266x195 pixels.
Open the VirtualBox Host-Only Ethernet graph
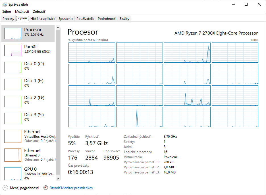point(13,136)
